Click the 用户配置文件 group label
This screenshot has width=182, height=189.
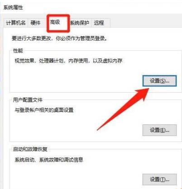point(28,100)
